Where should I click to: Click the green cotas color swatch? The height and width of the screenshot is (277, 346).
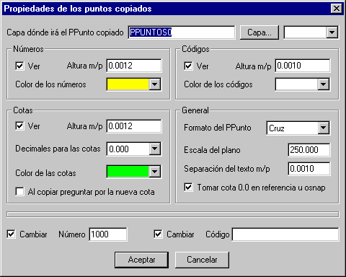128,172
